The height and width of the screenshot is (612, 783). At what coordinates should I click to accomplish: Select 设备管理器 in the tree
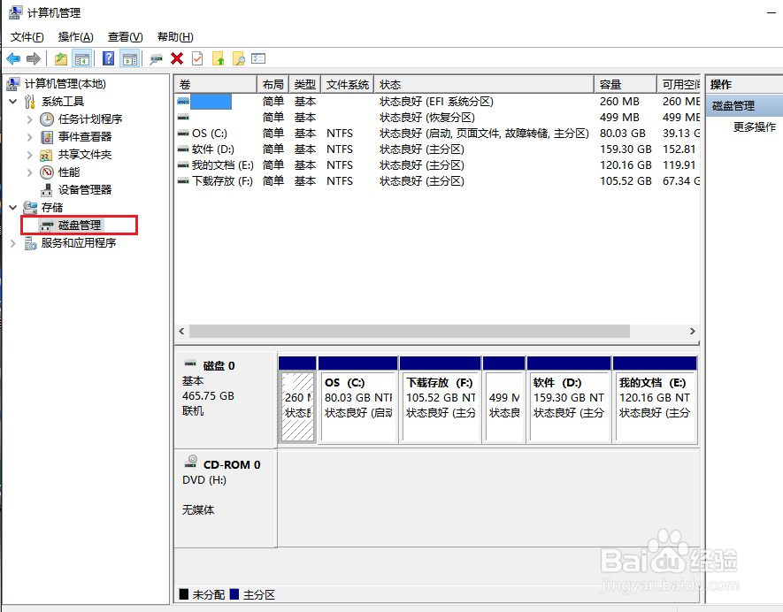pos(85,190)
